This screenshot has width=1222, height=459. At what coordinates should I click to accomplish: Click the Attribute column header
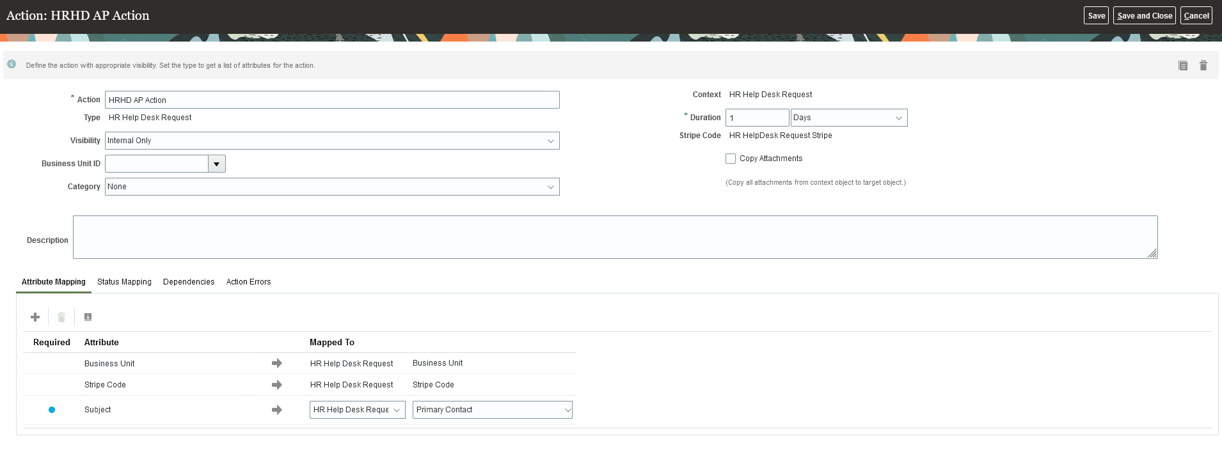tap(102, 343)
